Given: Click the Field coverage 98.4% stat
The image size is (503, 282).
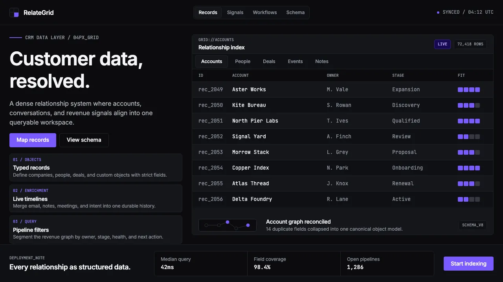Looking at the screenshot, I should coord(294,264).
